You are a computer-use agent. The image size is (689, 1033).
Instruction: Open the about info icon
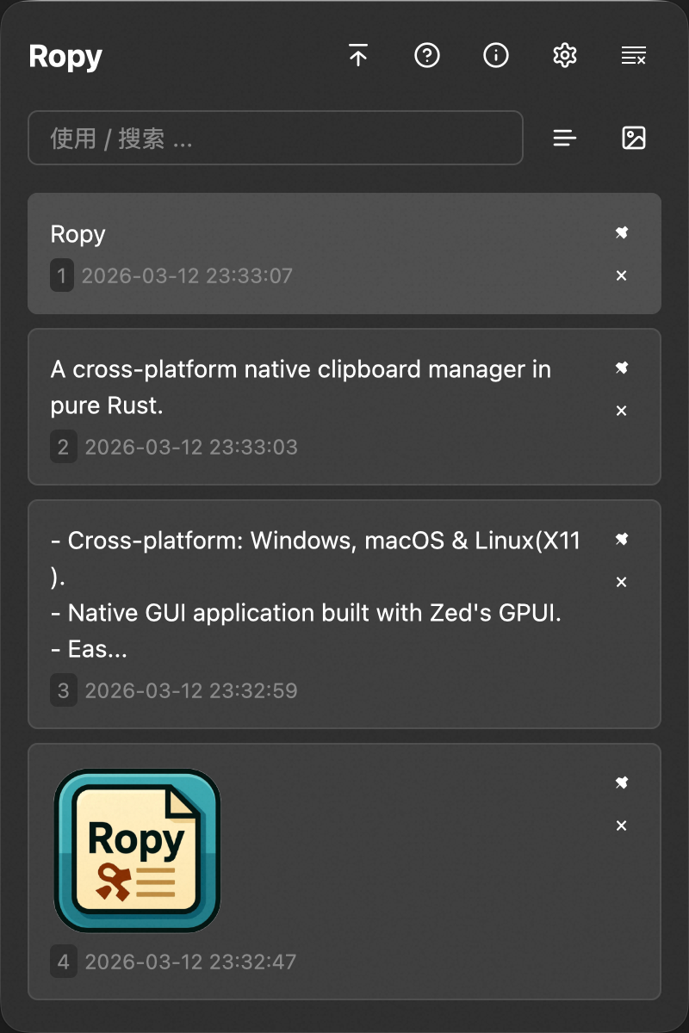pos(496,56)
